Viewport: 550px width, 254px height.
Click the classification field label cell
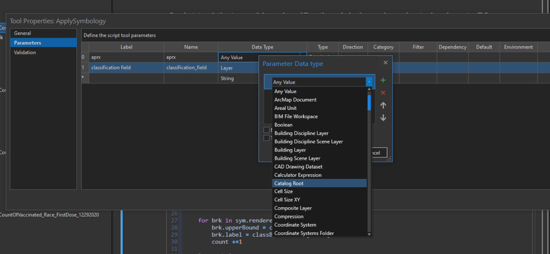(x=126, y=68)
